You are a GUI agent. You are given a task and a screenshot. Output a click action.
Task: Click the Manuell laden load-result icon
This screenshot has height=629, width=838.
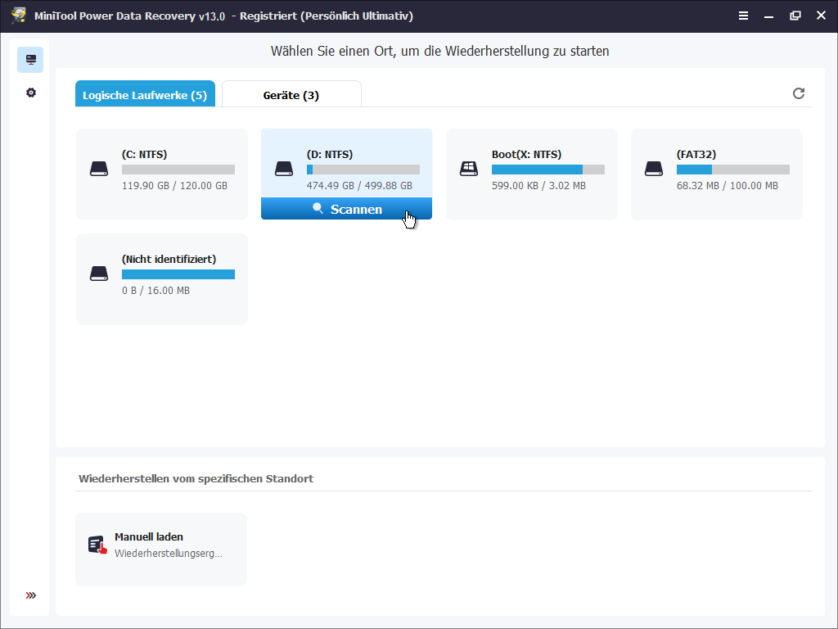point(98,545)
